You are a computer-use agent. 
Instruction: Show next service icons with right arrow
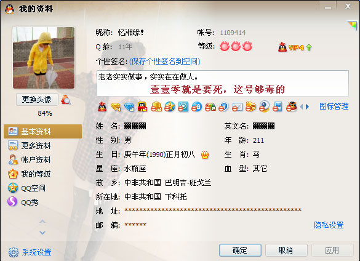click(308, 107)
